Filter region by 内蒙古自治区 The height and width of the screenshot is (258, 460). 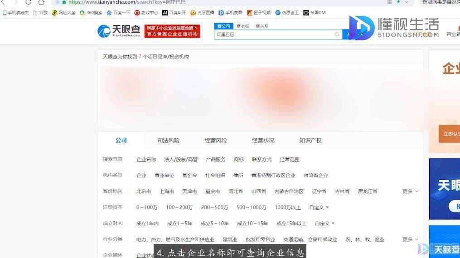pos(289,191)
